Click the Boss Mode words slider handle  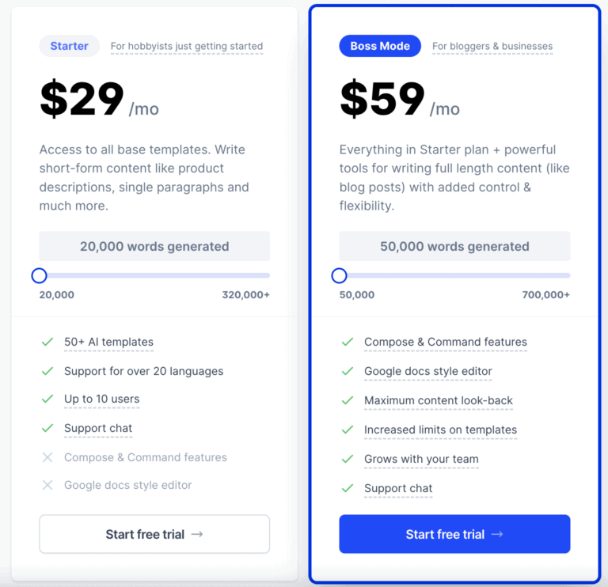point(339,275)
